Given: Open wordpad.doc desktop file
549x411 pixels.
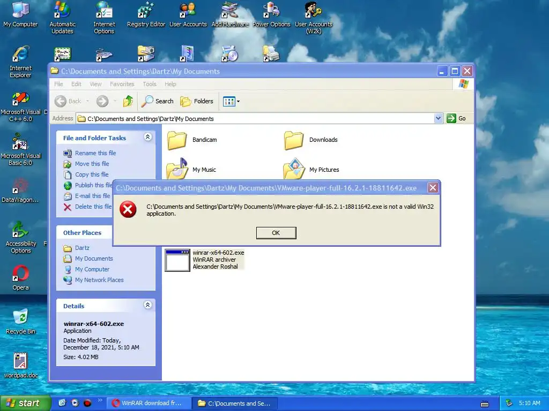Looking at the screenshot, I should (x=21, y=366).
